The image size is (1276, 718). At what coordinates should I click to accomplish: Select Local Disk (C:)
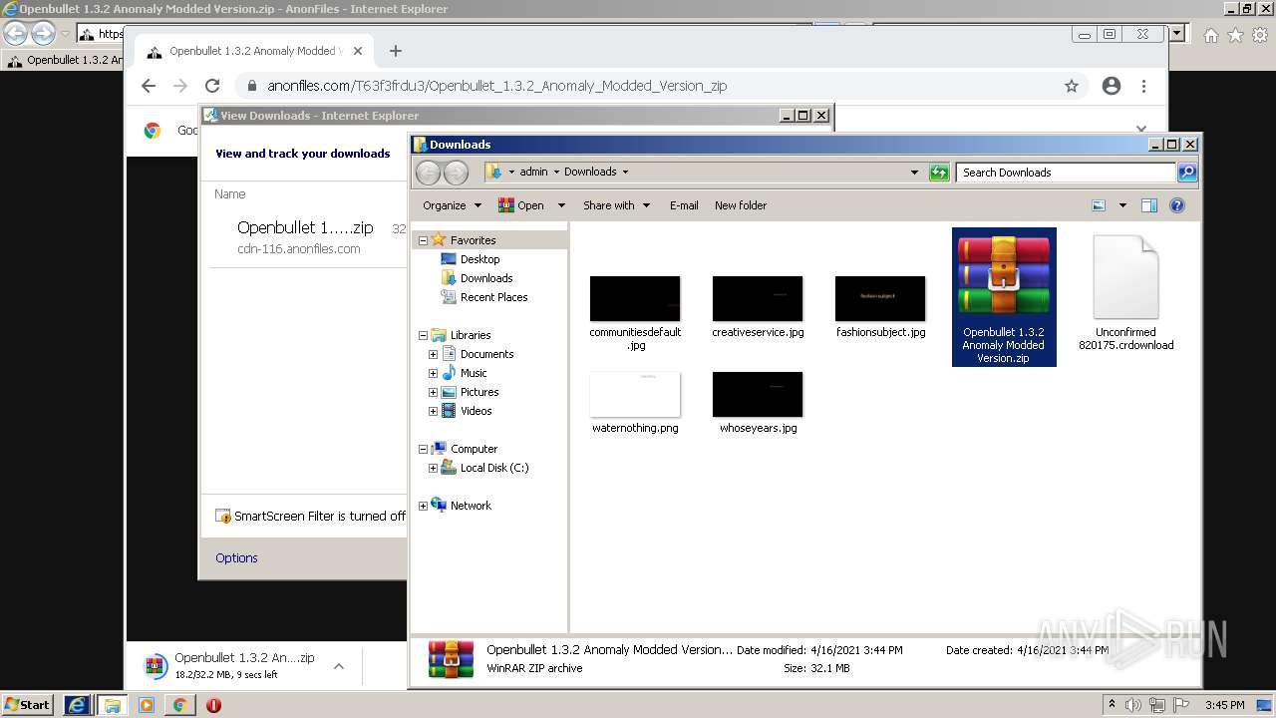(x=493, y=468)
